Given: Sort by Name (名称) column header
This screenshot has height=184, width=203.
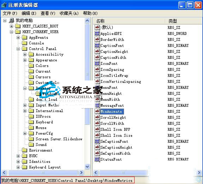Looking at the screenshot, I should [x=129, y=21].
